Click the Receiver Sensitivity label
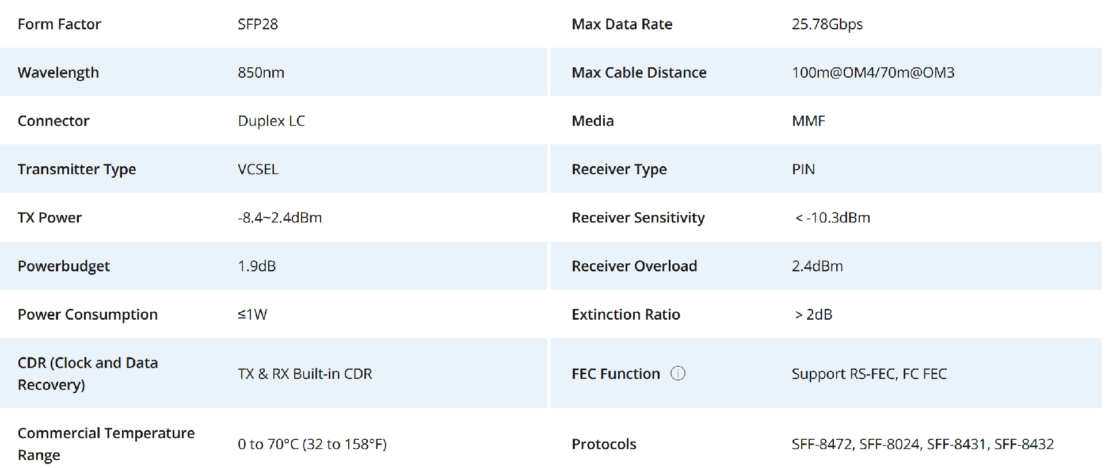The width and height of the screenshot is (1105, 468). tap(638, 217)
